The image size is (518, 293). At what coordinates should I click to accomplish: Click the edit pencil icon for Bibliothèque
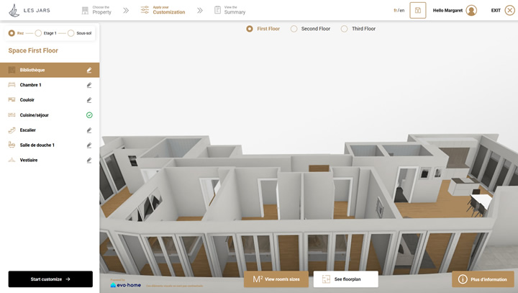coord(89,70)
